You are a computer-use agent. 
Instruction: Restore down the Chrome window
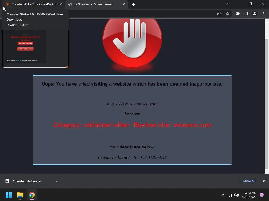point(251,4)
